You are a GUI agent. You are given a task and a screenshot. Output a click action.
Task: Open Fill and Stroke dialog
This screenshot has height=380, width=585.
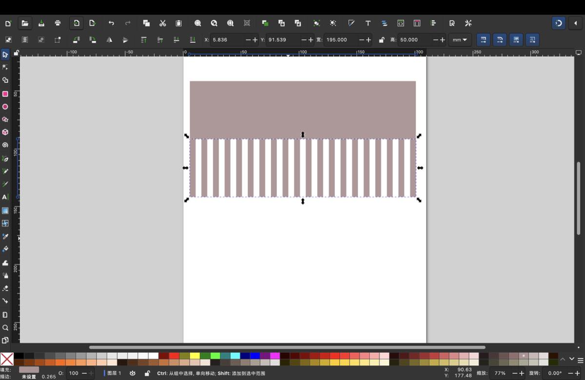click(351, 23)
